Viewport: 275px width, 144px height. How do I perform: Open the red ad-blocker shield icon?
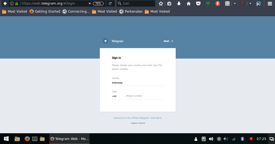(x=218, y=3)
